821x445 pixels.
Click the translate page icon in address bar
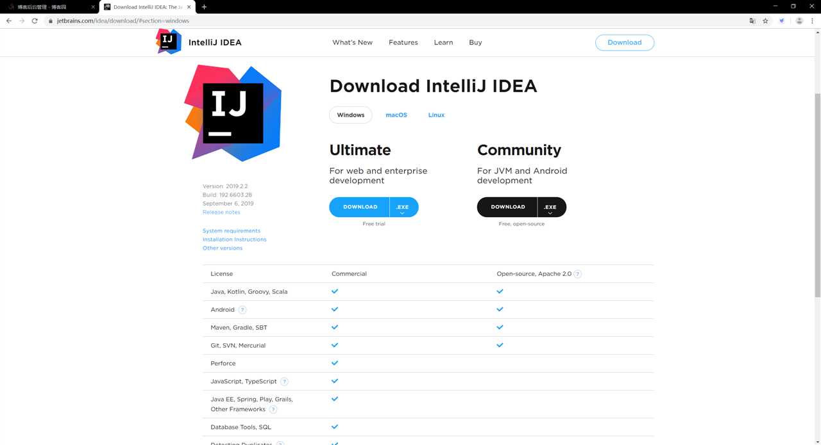tap(752, 20)
